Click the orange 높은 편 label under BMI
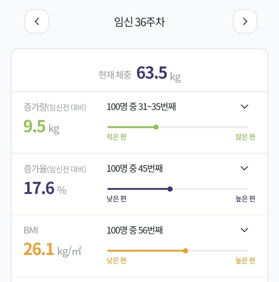Screen dimensions: 279x282 [x=245, y=260]
